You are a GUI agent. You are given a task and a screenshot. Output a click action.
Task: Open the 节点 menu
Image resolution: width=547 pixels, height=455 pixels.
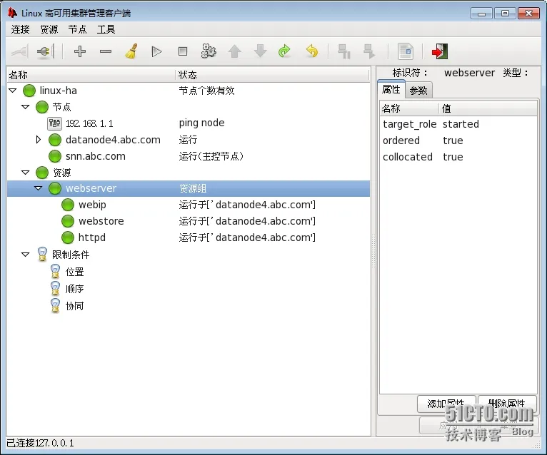[77, 30]
